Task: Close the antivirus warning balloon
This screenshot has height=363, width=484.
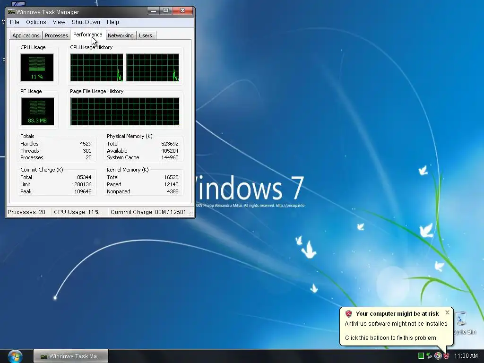Action: [x=447, y=312]
